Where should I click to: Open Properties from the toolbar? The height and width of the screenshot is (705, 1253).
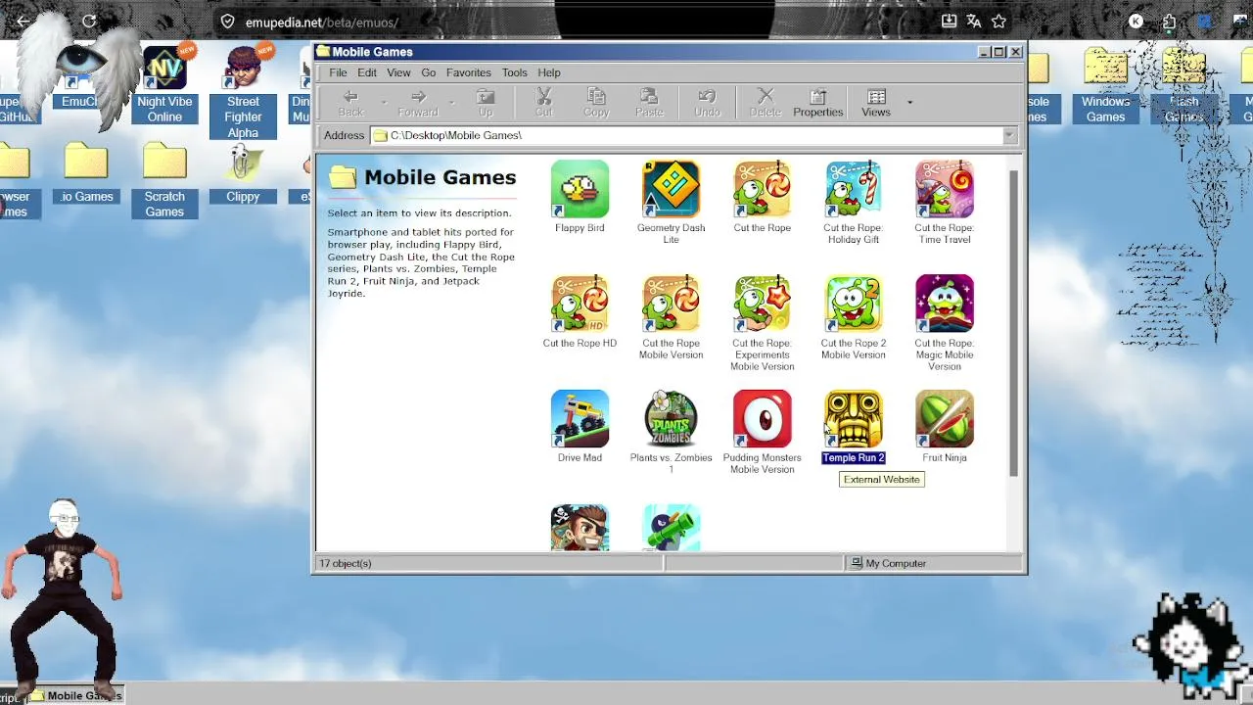click(x=817, y=103)
